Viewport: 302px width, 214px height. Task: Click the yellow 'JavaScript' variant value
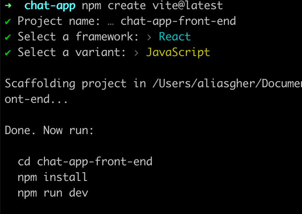coord(178,52)
